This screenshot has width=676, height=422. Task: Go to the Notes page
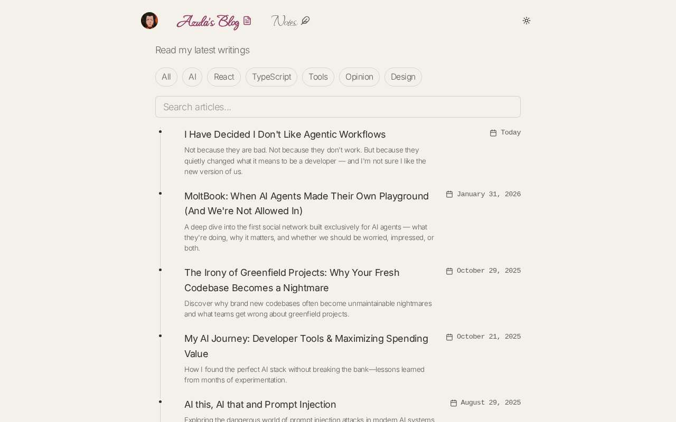pyautogui.click(x=284, y=22)
